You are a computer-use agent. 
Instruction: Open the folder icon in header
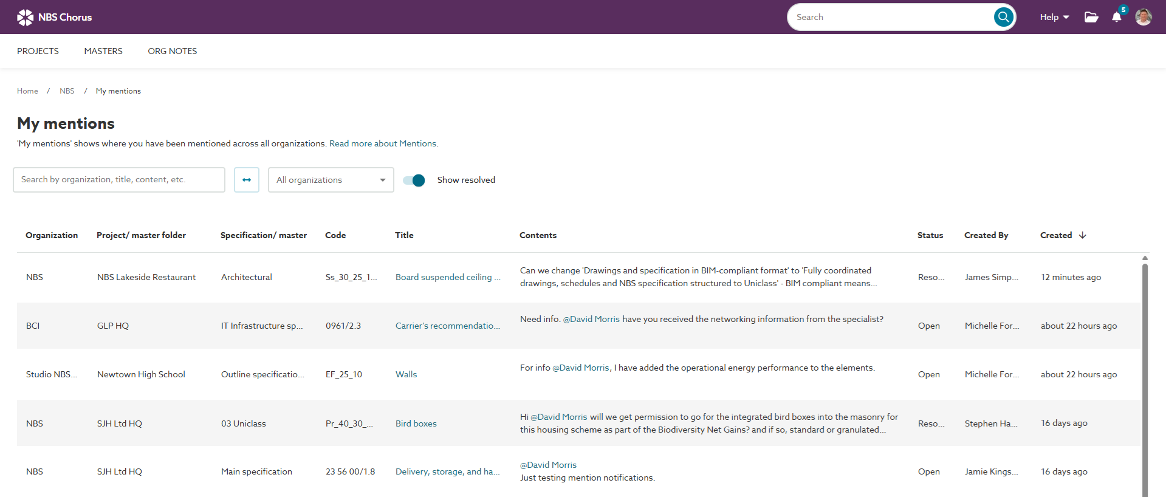1091,17
